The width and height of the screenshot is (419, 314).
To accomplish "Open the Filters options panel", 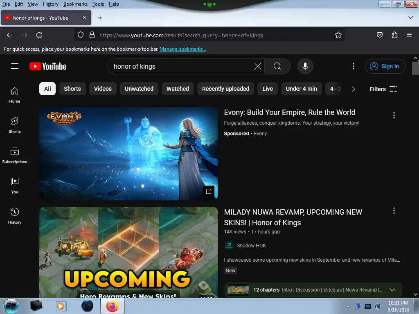I will (x=383, y=89).
